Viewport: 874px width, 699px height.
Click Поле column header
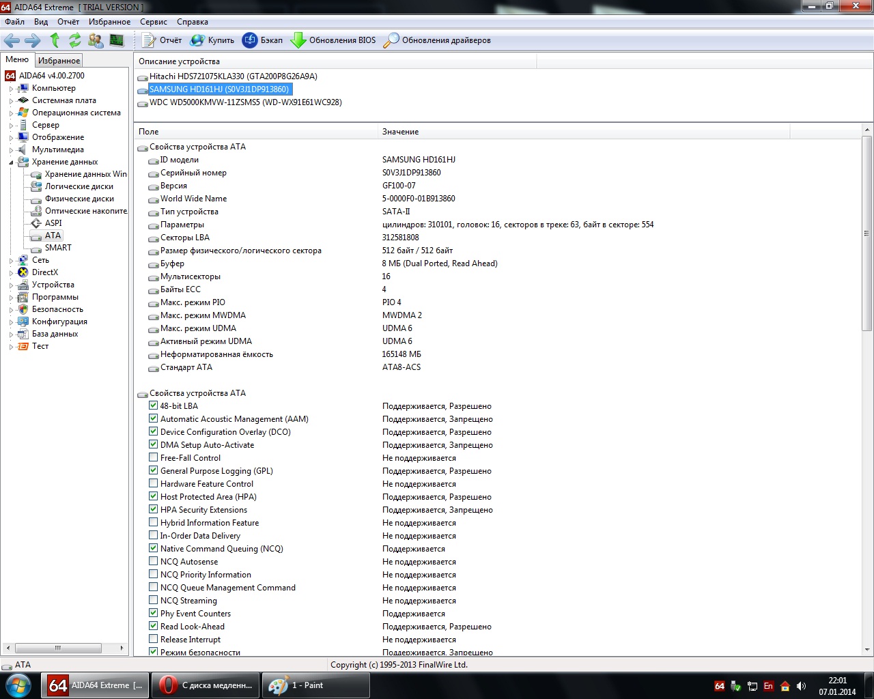pos(256,132)
